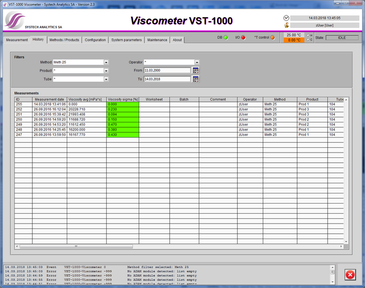Viewport: 365px width, 288px height.
Task: Open the Maintenance tab
Action: (x=157, y=40)
